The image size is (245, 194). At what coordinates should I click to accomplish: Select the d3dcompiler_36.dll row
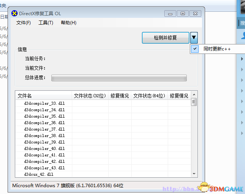103,123
